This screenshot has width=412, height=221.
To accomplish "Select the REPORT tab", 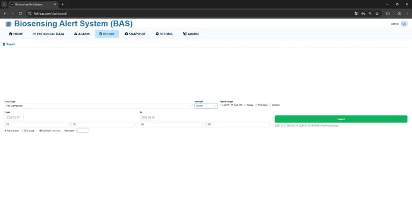I will [x=107, y=34].
